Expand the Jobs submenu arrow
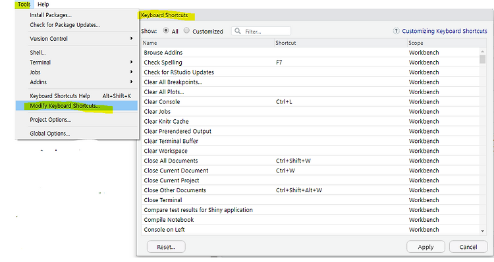This screenshot has width=494, height=262. [131, 72]
